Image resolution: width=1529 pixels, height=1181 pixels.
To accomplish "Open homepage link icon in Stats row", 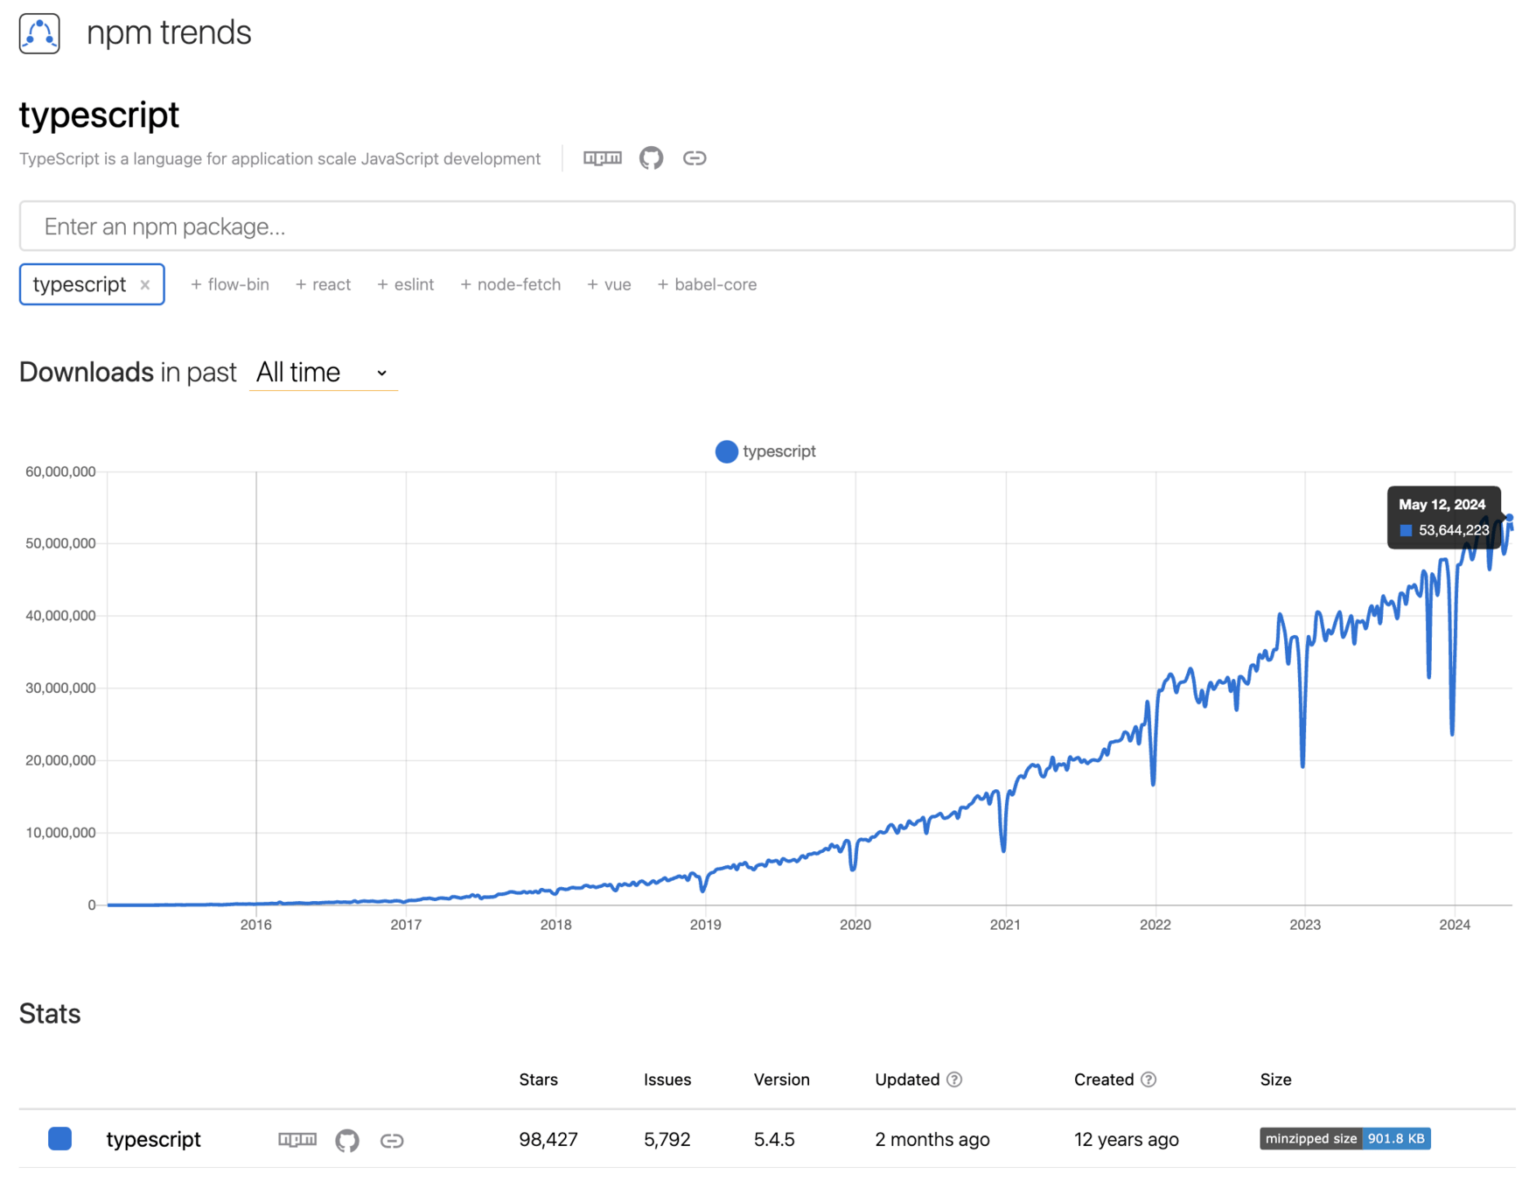I will [392, 1140].
